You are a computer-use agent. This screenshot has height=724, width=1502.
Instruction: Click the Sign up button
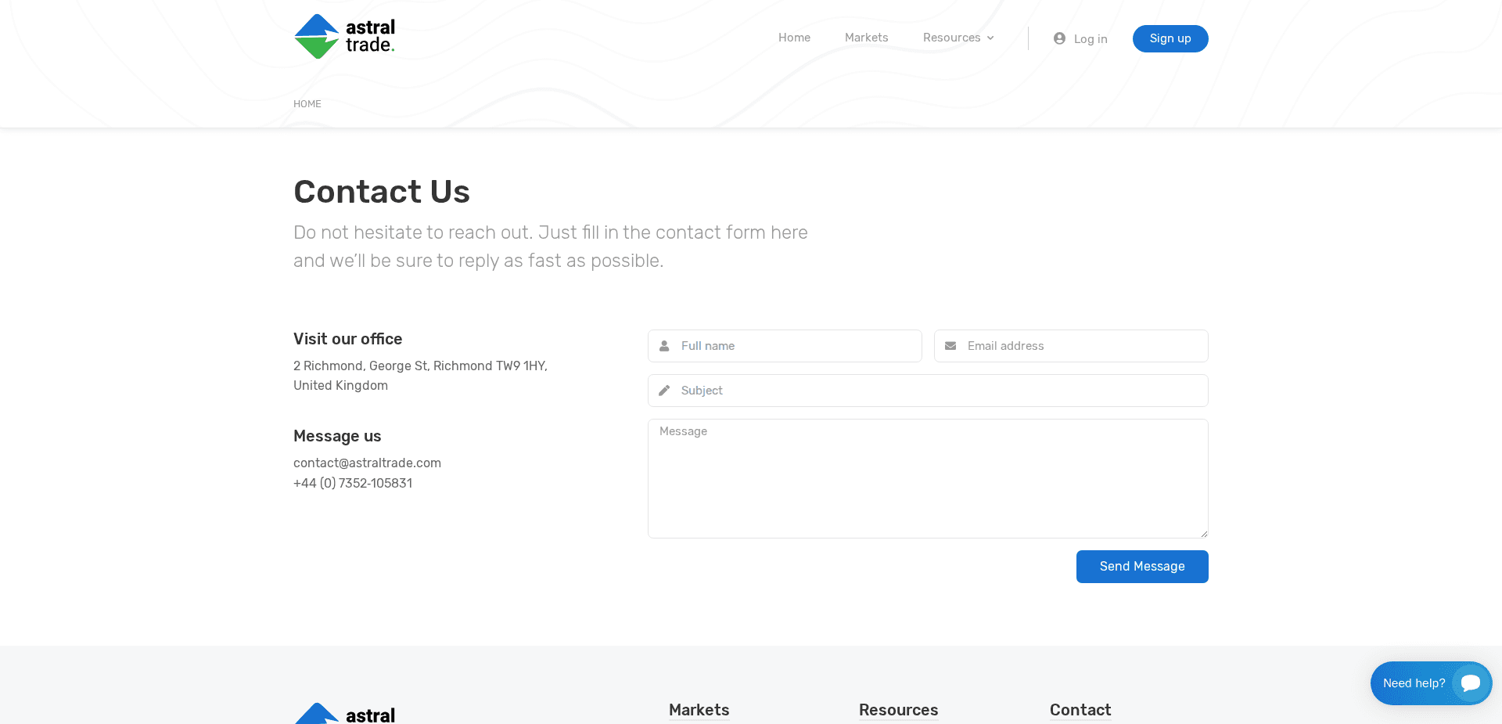click(1170, 38)
